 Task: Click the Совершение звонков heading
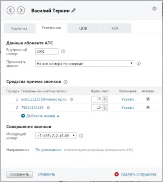[x=29, y=127]
